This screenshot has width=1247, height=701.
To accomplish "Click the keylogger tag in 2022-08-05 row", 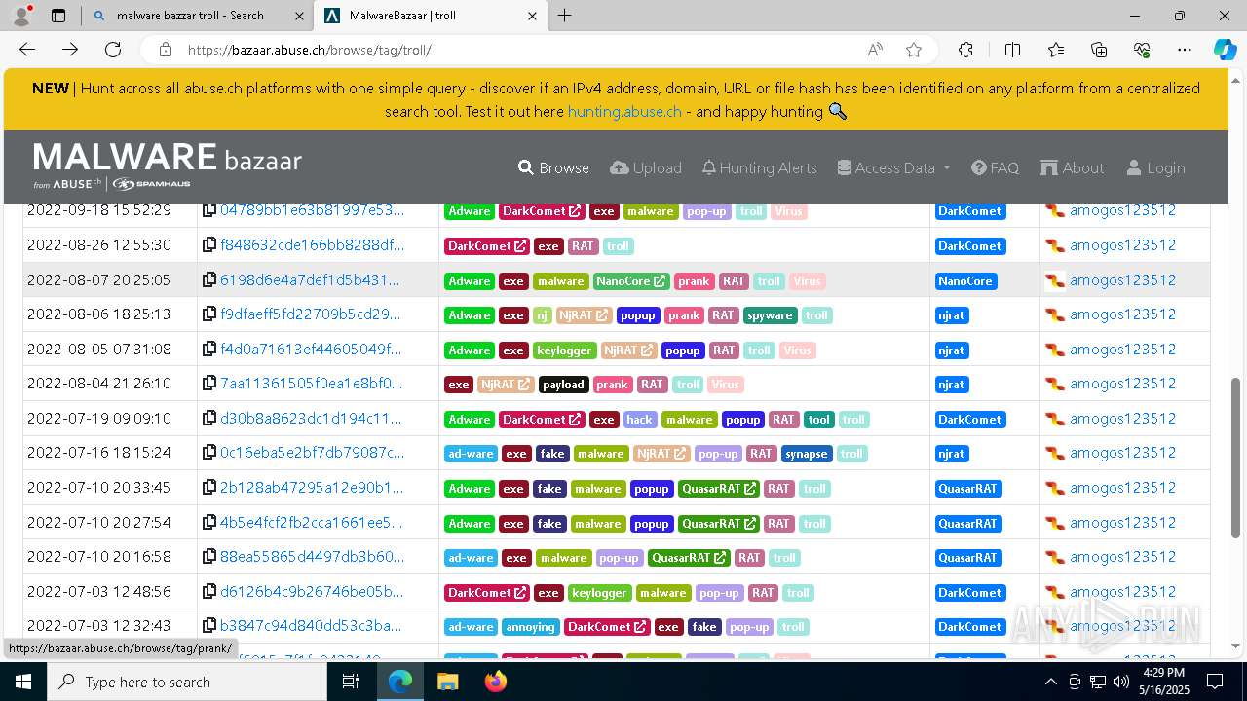I will (563, 350).
